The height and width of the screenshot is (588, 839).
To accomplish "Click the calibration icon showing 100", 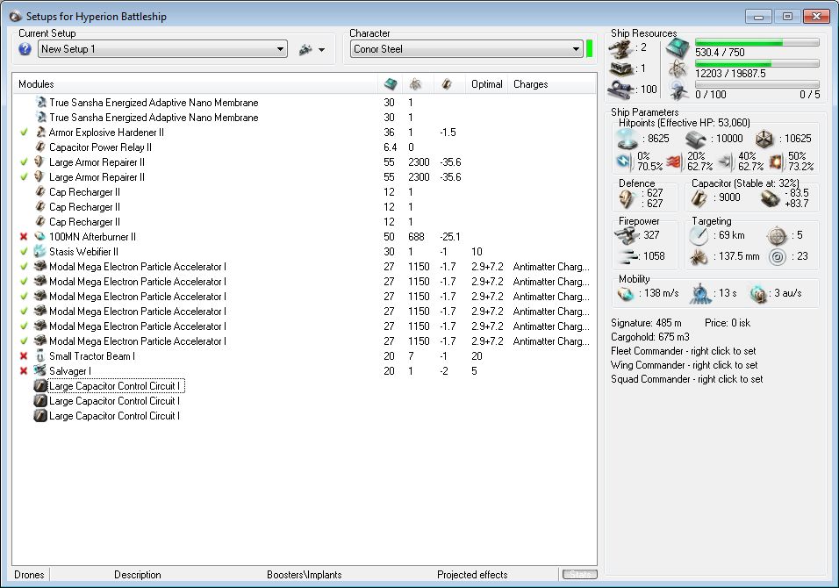I will point(620,89).
